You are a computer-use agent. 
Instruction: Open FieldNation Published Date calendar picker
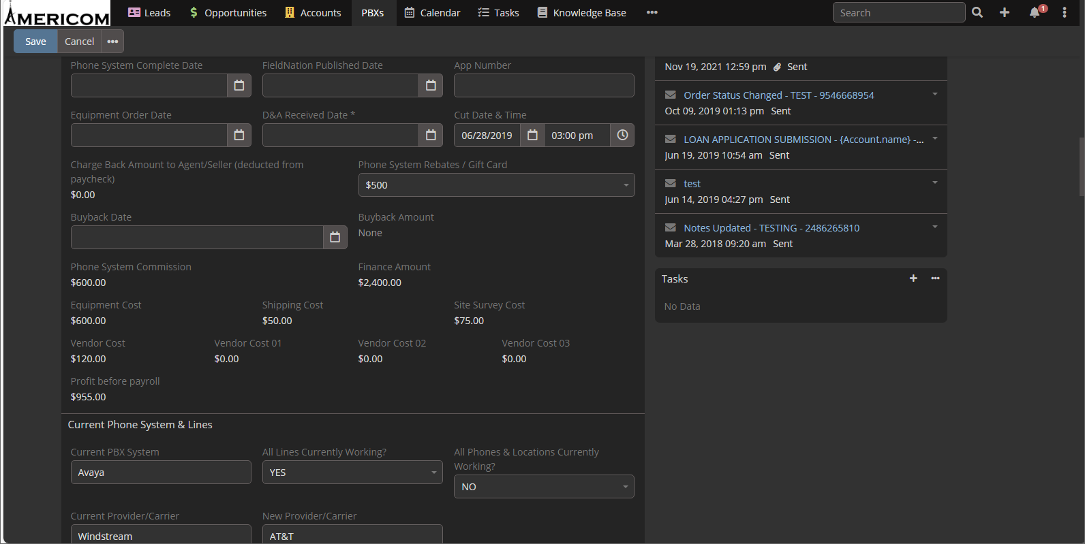[431, 86]
